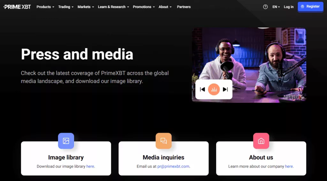The height and width of the screenshot is (181, 327).
Task: Click the blue Image library picture icon
Action: click(x=66, y=141)
